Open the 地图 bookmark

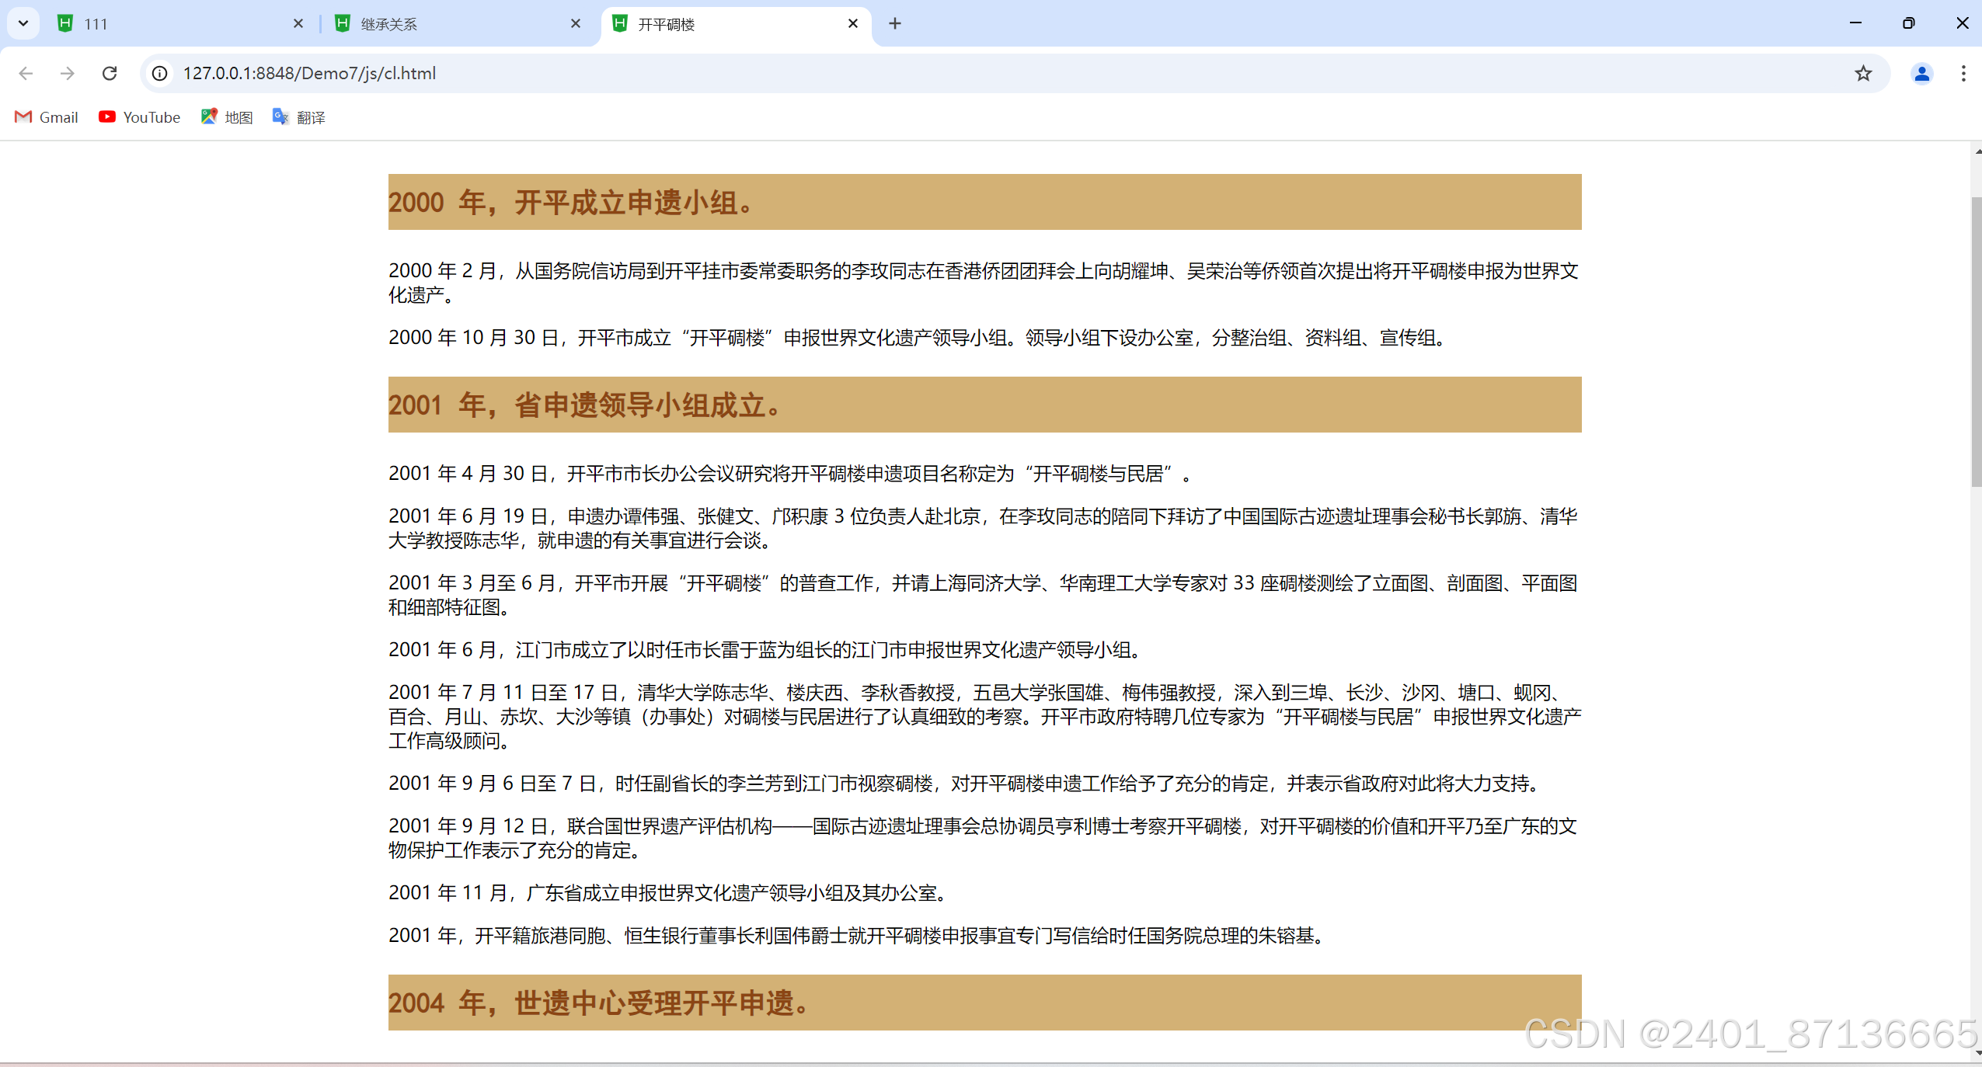click(x=227, y=117)
